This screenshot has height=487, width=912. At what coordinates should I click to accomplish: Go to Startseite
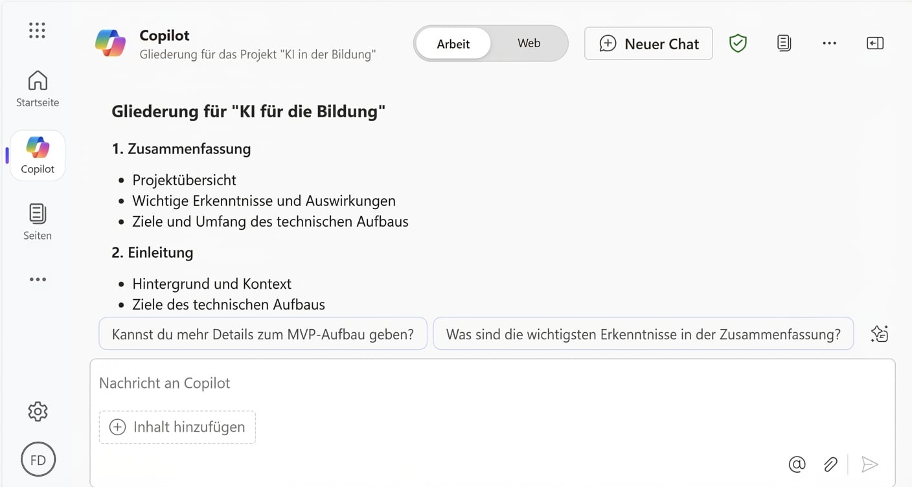coord(37,87)
